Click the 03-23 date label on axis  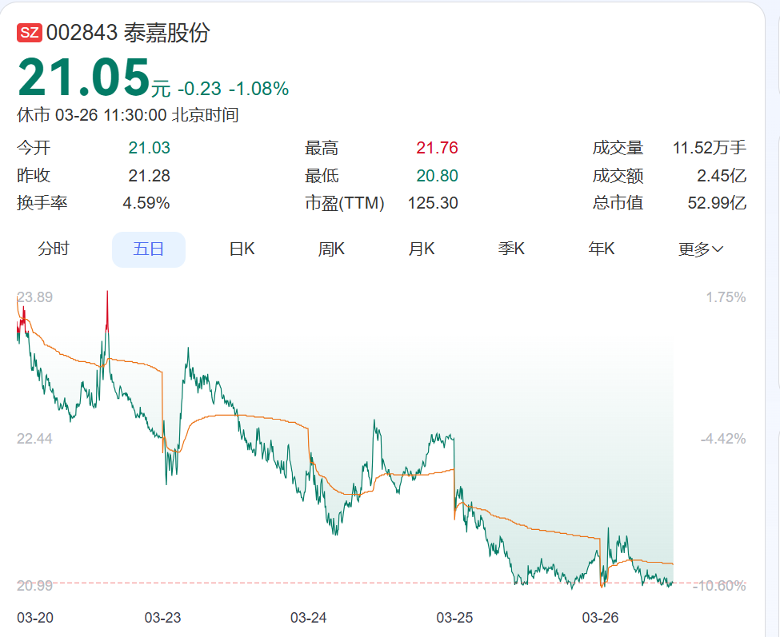coord(162,619)
